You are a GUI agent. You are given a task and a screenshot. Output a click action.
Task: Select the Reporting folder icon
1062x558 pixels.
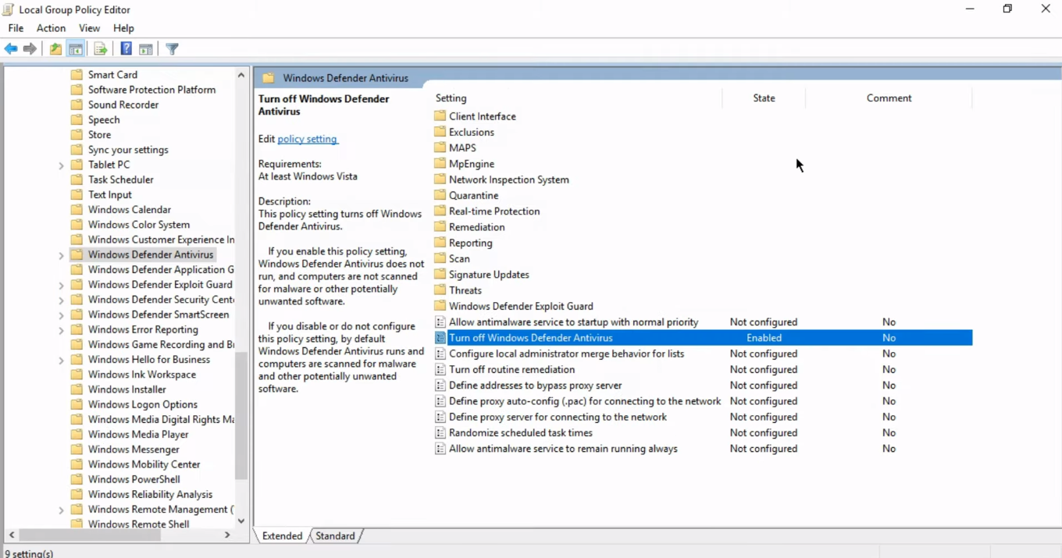pyautogui.click(x=440, y=243)
